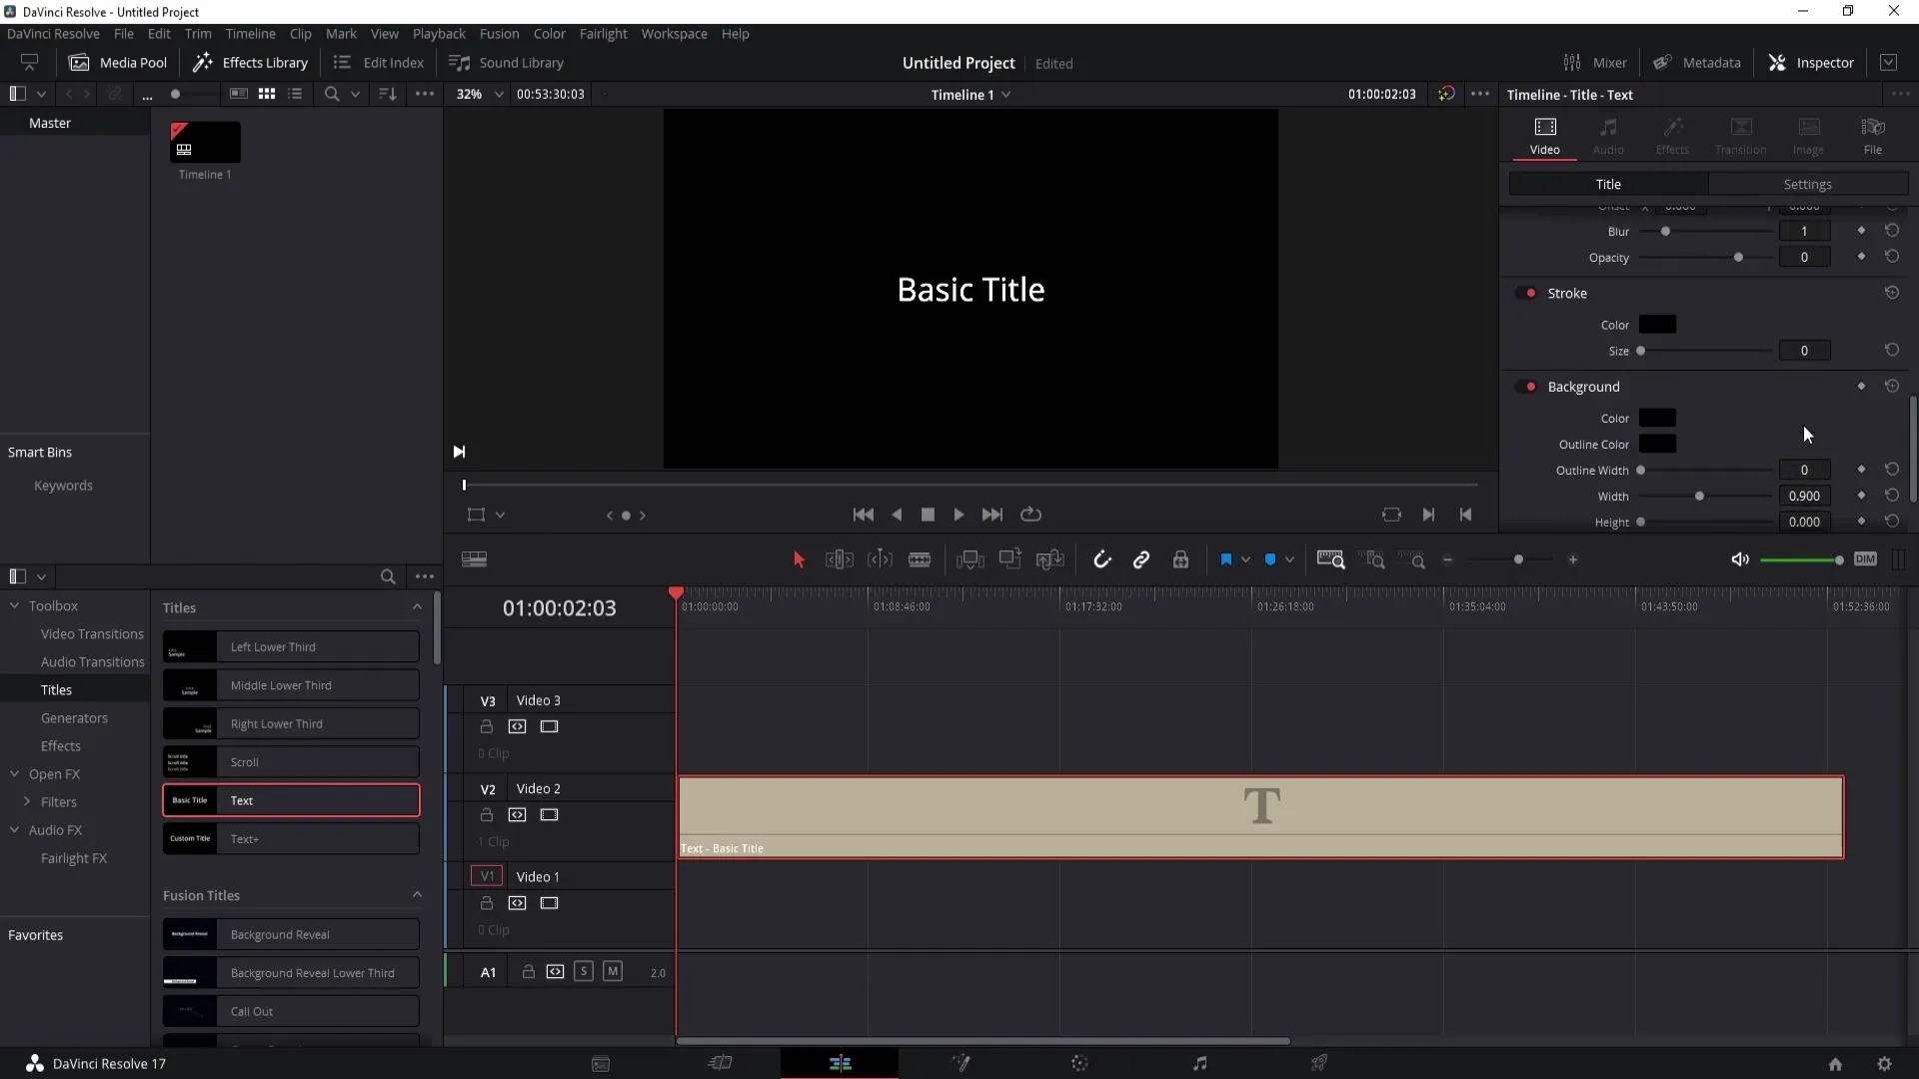Select the Snapping tool icon
The width and height of the screenshot is (1919, 1079).
[x=1101, y=558]
